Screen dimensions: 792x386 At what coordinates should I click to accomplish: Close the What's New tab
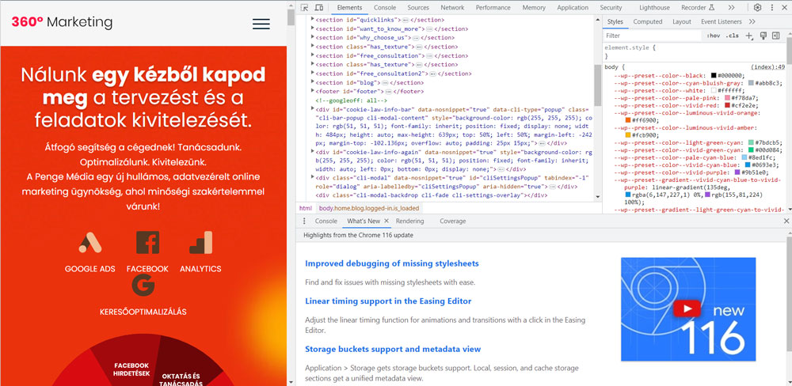pyautogui.click(x=386, y=221)
